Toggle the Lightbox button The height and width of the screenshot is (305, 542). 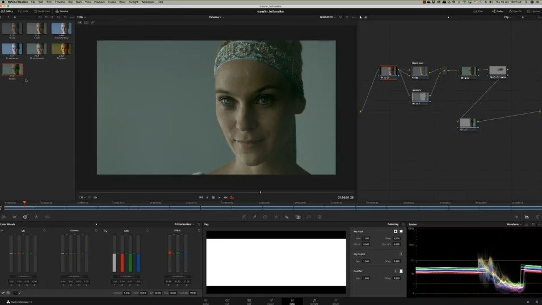point(533,11)
